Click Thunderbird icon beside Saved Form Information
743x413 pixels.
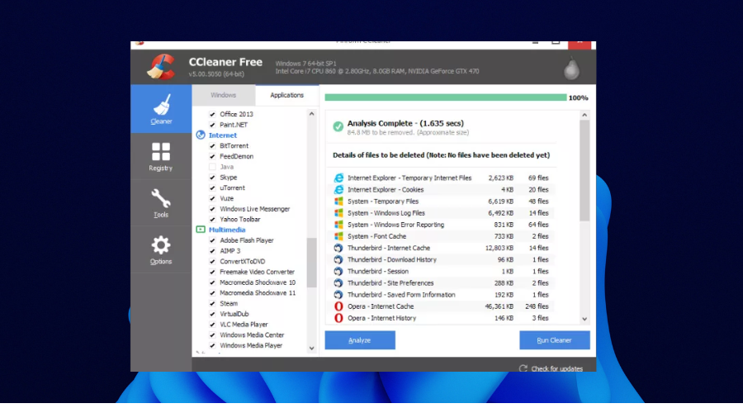pyautogui.click(x=338, y=294)
